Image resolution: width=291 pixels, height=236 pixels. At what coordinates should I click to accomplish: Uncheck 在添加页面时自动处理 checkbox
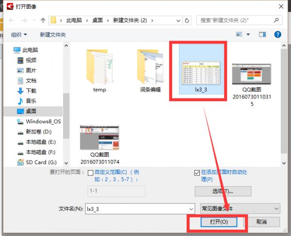tap(196, 173)
